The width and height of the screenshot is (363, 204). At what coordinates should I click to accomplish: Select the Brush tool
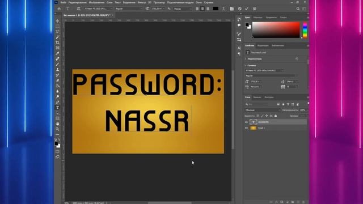coord(57,64)
